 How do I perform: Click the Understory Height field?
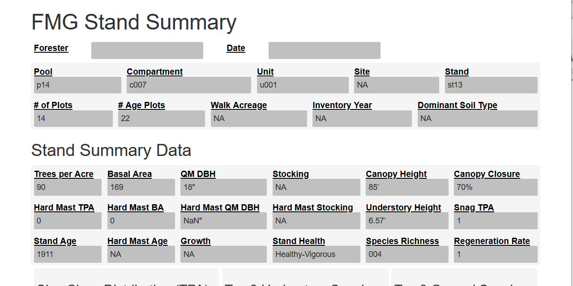tap(407, 221)
